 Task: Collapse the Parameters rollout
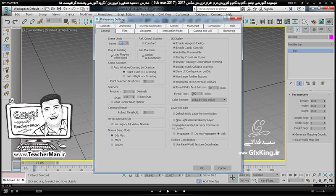290,95
